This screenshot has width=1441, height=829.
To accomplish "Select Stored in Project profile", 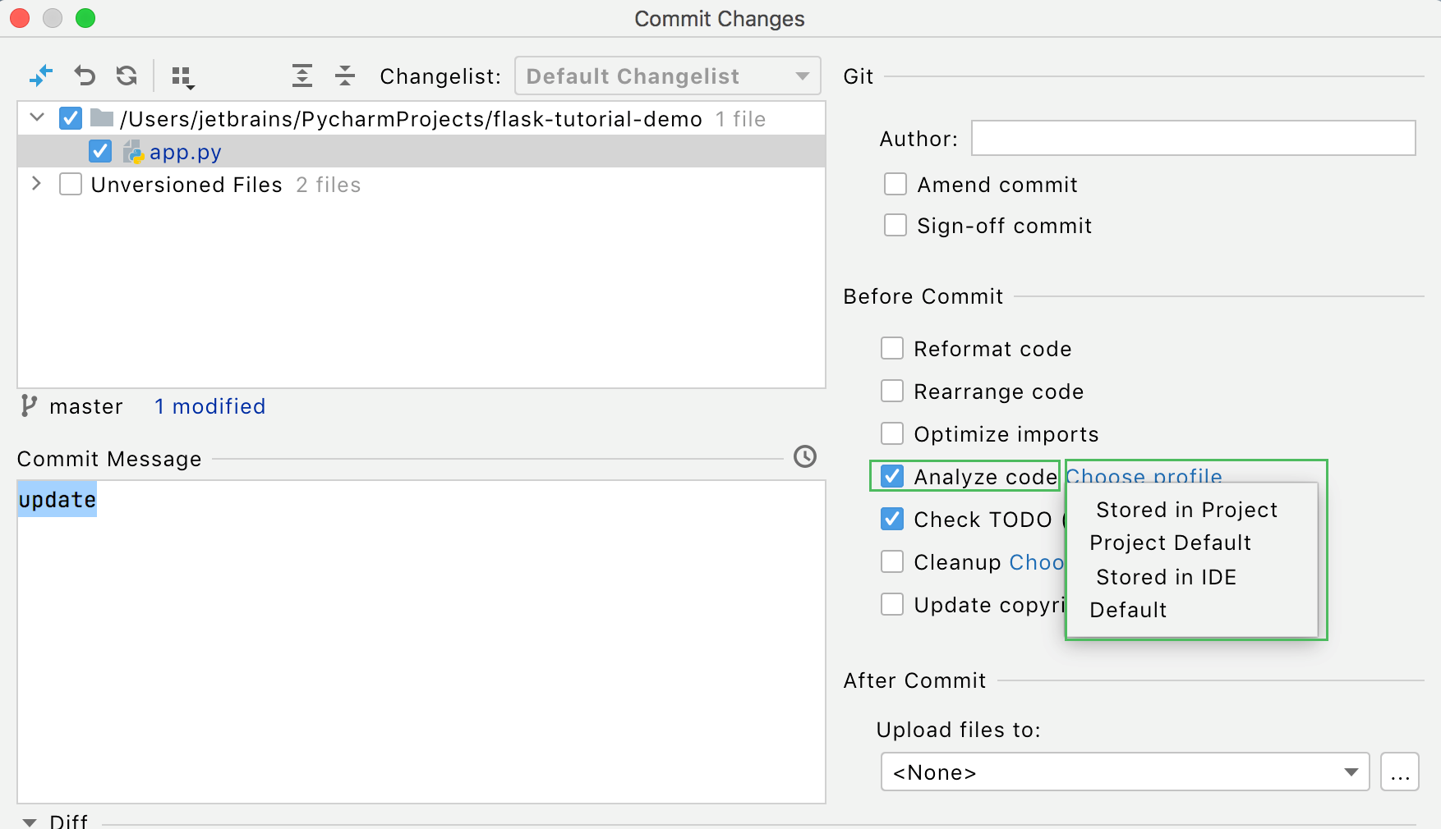I will [1185, 510].
